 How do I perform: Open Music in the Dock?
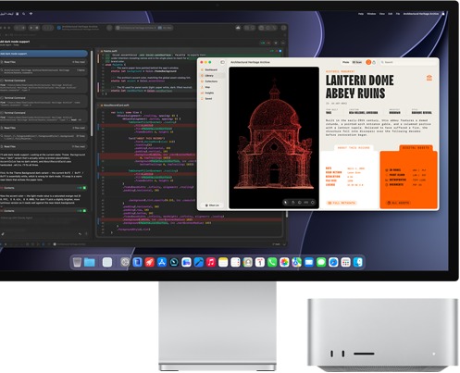click(211, 263)
